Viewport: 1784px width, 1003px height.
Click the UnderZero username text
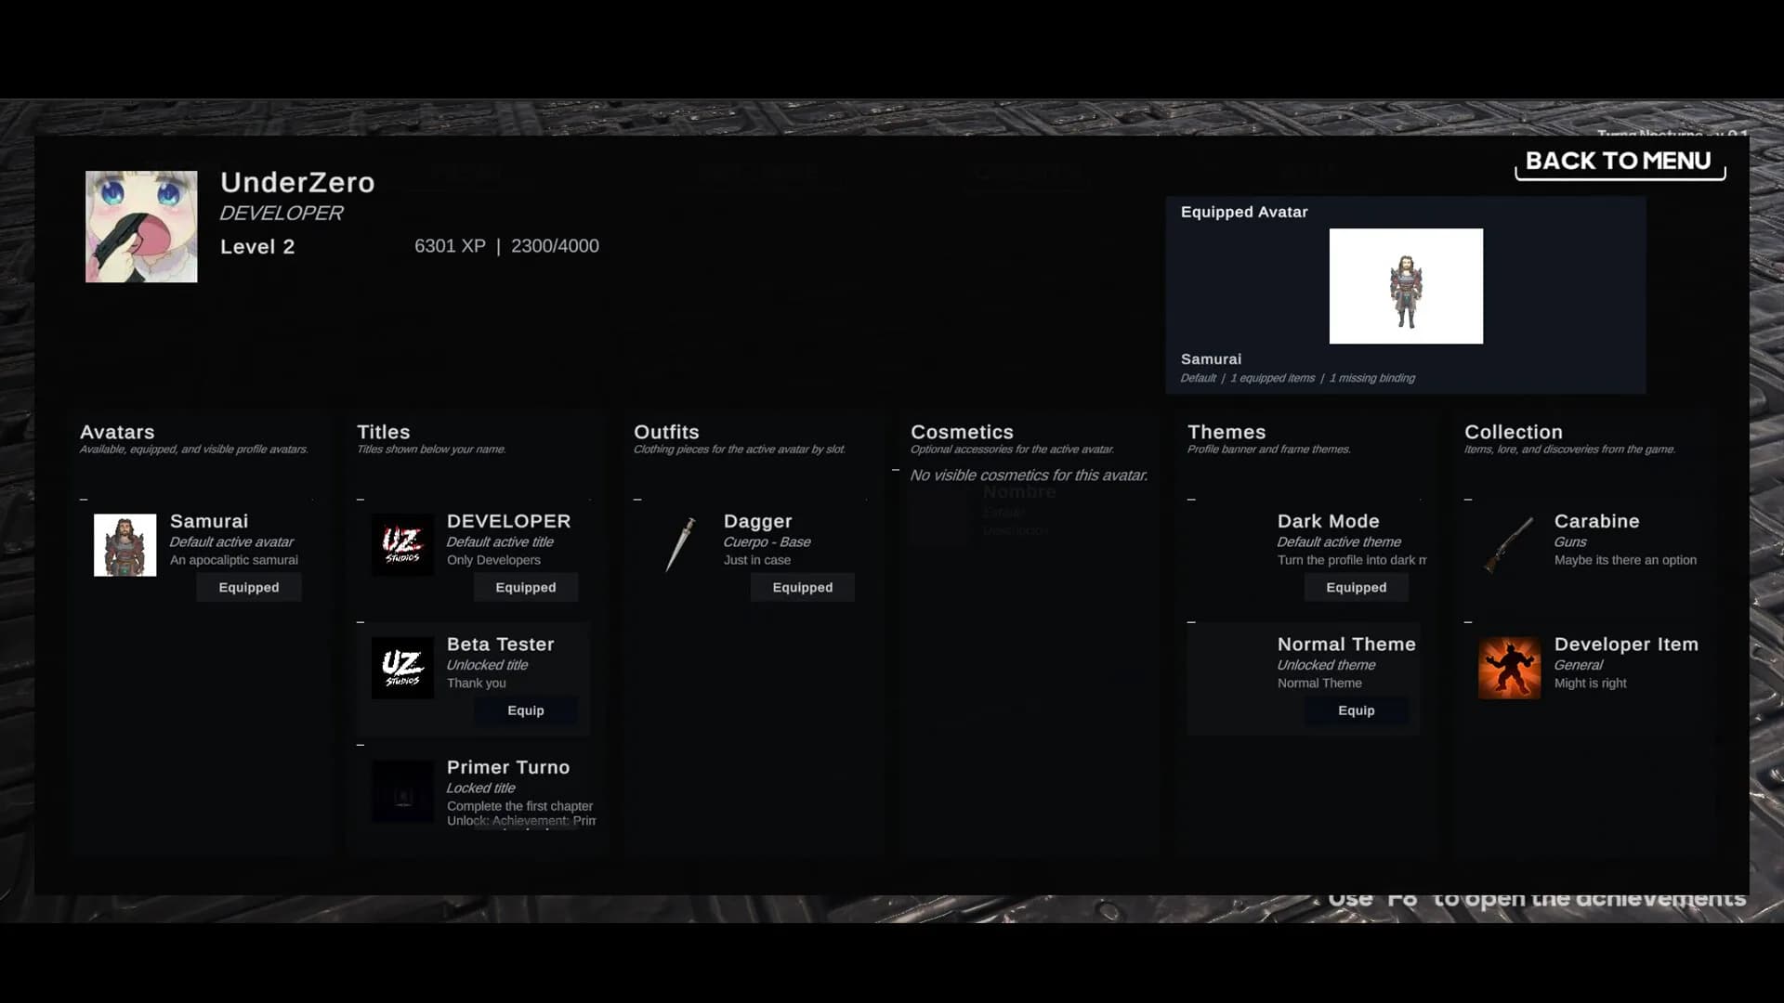(297, 182)
